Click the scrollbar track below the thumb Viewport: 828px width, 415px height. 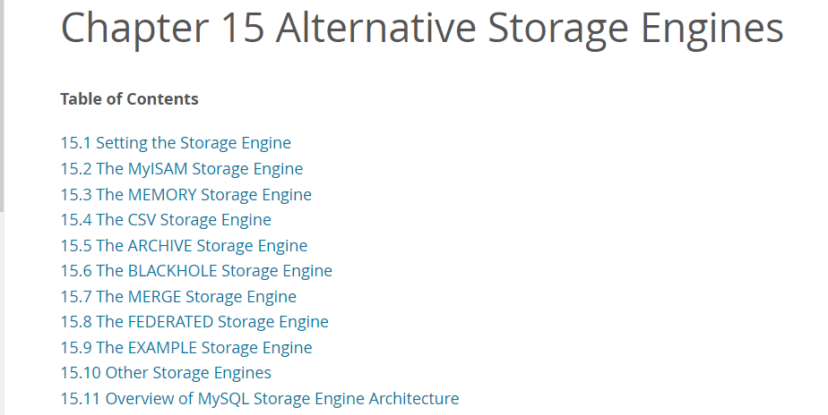click(x=2, y=314)
